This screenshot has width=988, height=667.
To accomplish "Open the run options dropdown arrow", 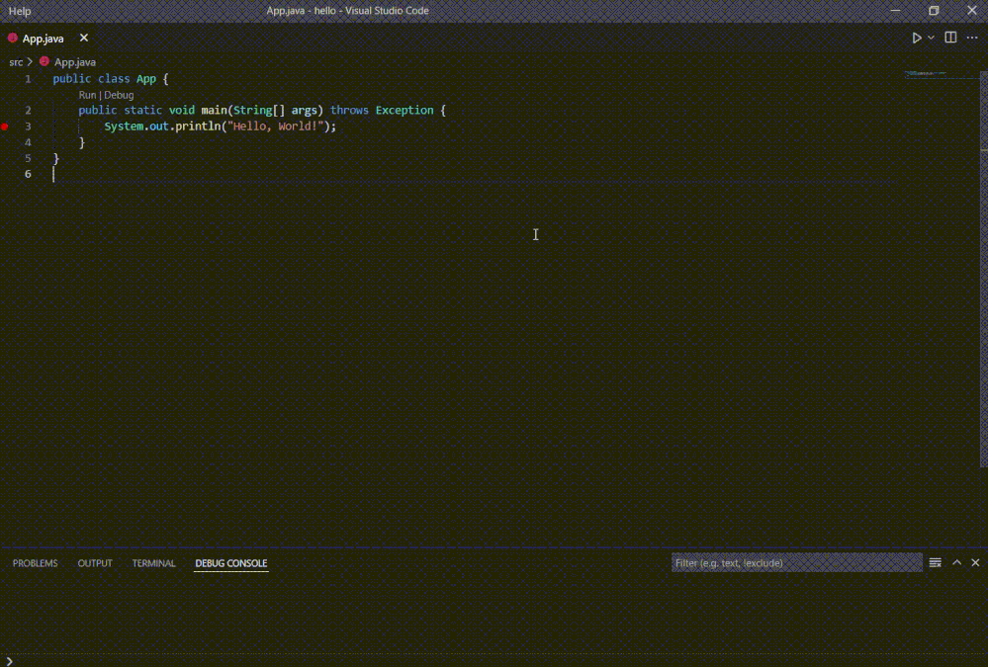I will point(931,38).
